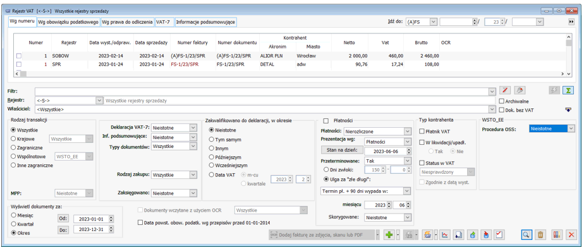Click the line chart icon
Screen dimensions: 584x250
pos(445,234)
